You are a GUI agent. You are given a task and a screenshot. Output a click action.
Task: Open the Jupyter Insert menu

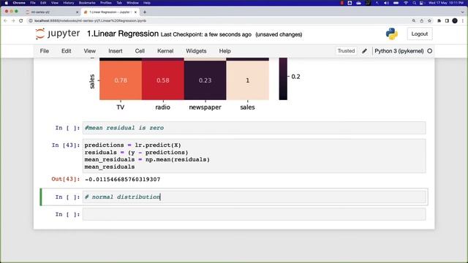[x=116, y=51]
